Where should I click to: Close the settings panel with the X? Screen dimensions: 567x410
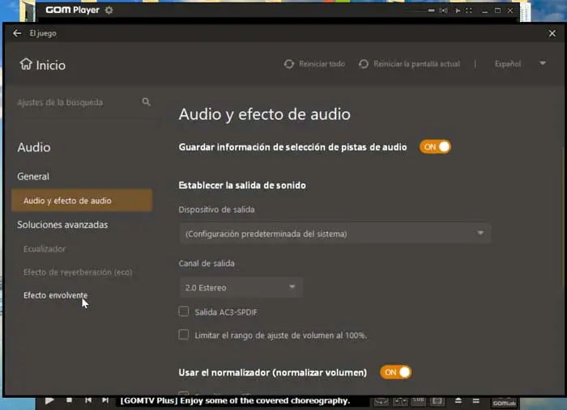pos(552,34)
